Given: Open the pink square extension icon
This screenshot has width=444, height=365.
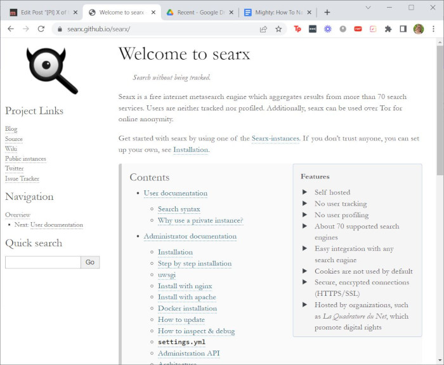Looking at the screenshot, I should [373, 29].
